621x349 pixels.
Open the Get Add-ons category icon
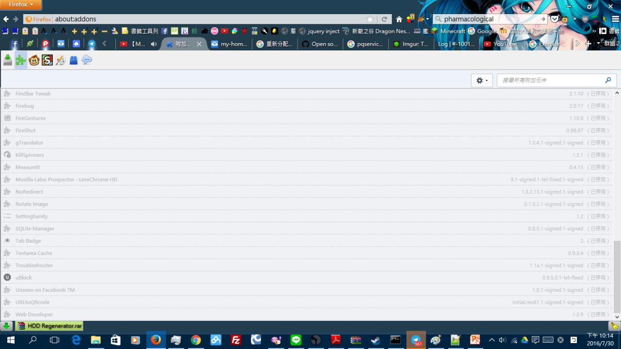7,60
